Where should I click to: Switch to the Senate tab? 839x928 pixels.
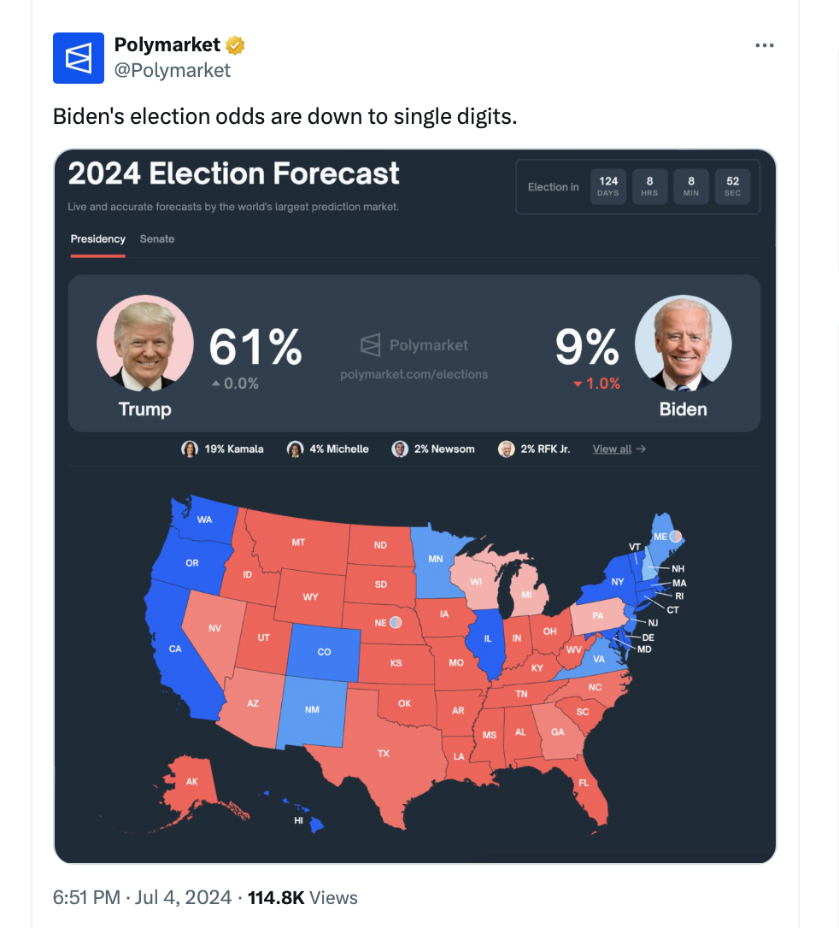click(x=157, y=239)
